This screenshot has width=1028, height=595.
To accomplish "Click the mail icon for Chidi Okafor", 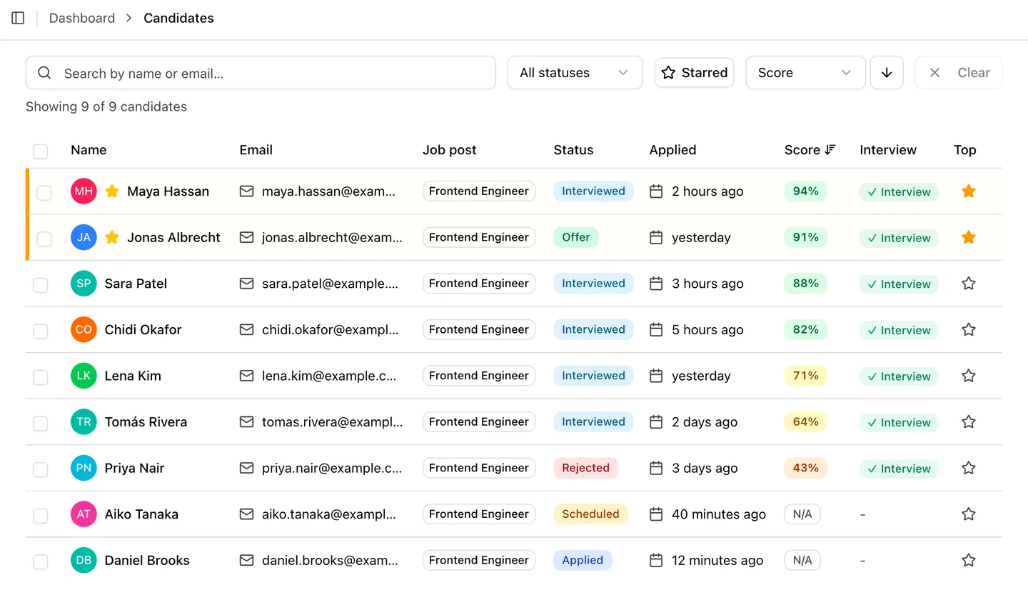I will point(246,329).
